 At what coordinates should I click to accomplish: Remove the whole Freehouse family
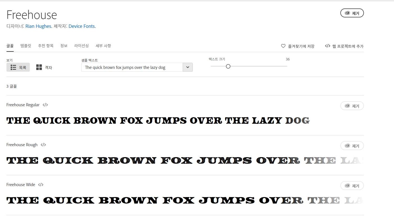point(352,13)
